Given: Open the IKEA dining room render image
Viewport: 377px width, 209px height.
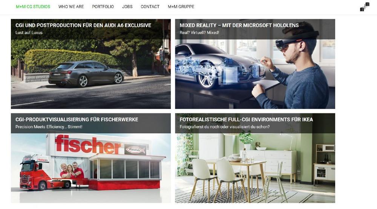Looking at the screenshot, I should [255, 168].
